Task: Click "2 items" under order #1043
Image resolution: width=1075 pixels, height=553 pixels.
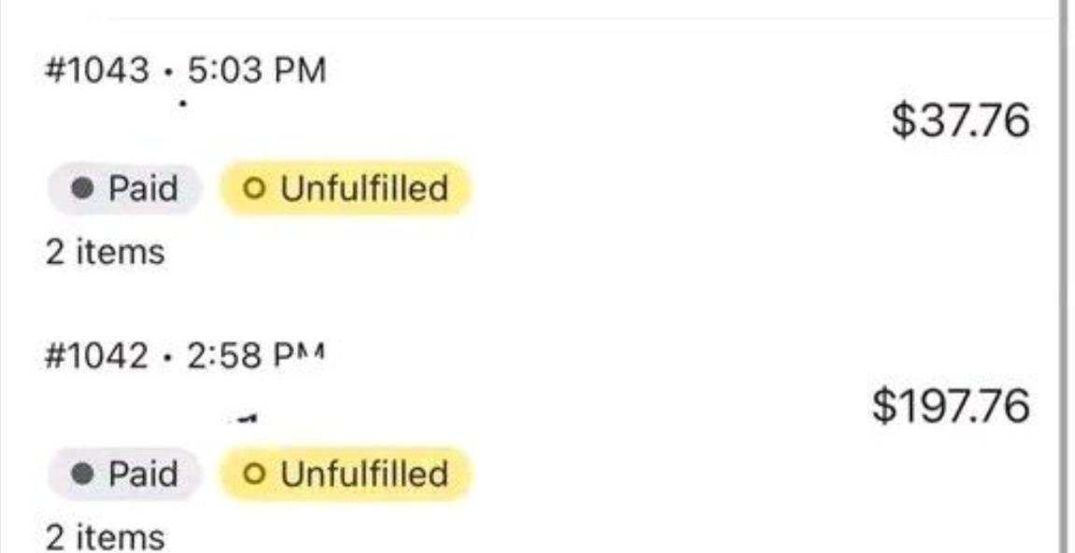Action: point(105,252)
